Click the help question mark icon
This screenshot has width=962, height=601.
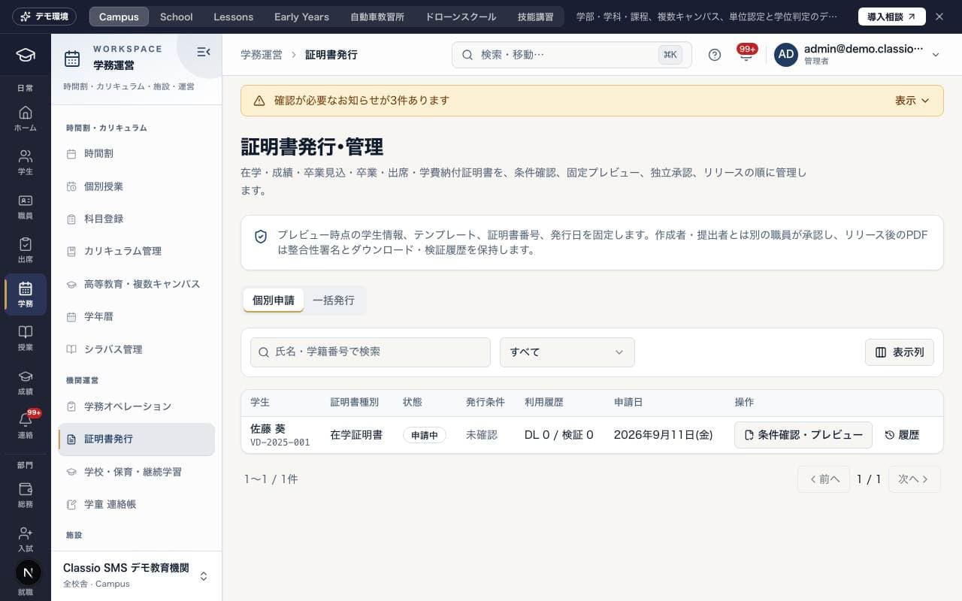(x=715, y=55)
